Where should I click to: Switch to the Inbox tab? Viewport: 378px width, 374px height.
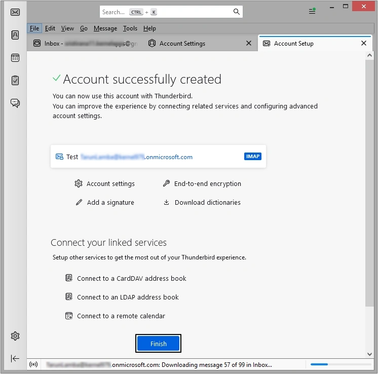86,44
